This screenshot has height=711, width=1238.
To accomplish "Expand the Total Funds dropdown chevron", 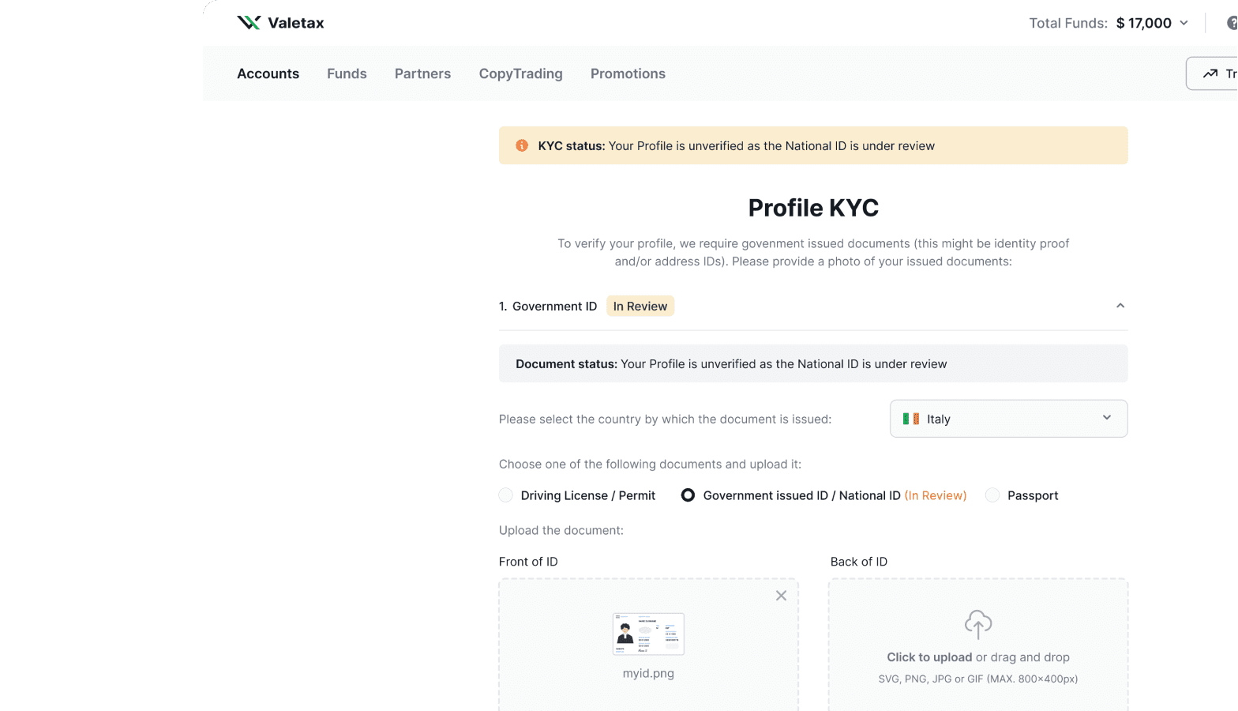I will click(x=1184, y=23).
